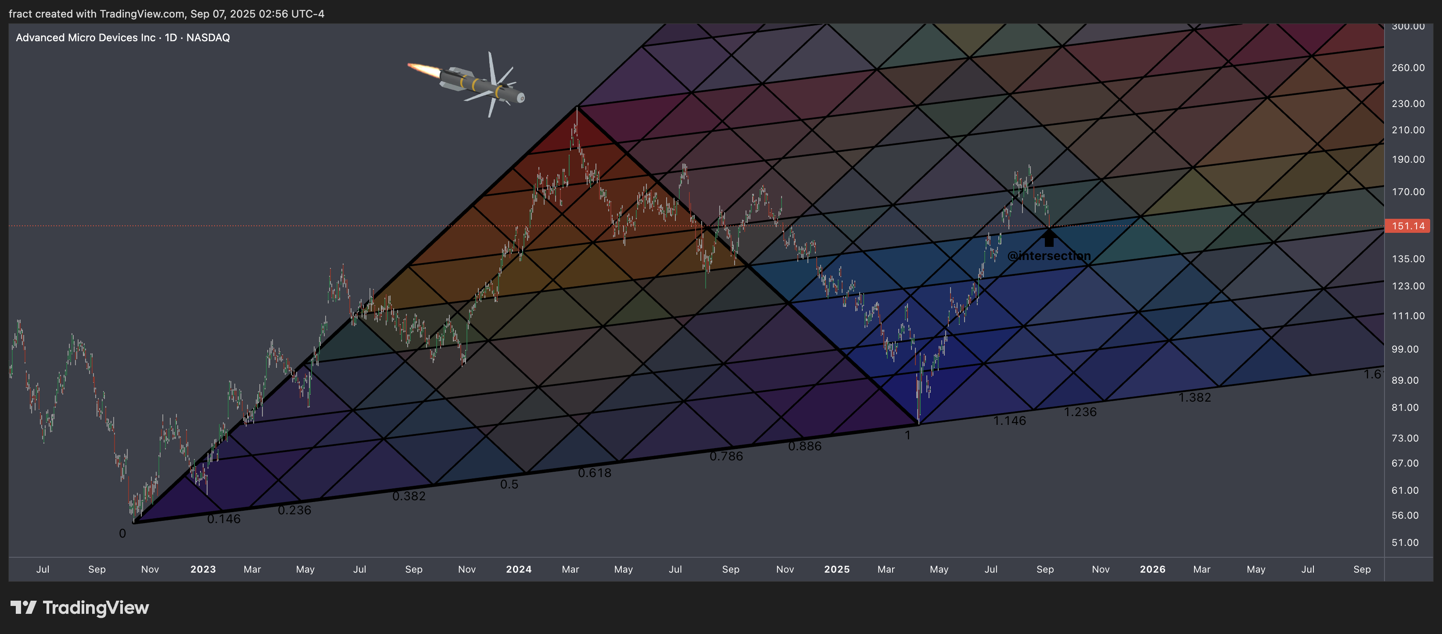Click the 0.618 fib level label
Screen dimensions: 1442x634
(595, 473)
